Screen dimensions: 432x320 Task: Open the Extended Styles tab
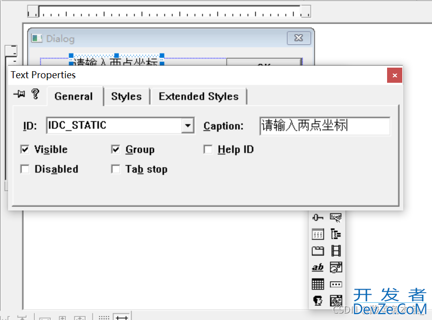tap(199, 96)
